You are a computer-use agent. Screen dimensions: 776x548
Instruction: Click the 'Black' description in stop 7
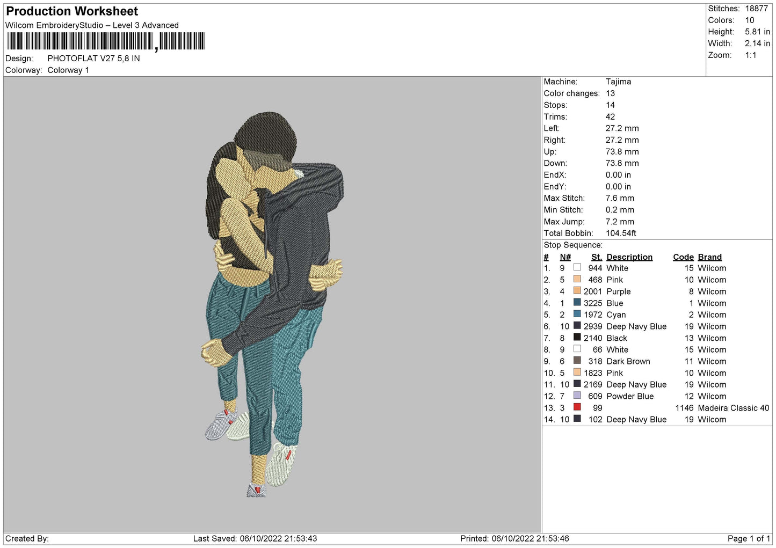(x=617, y=338)
